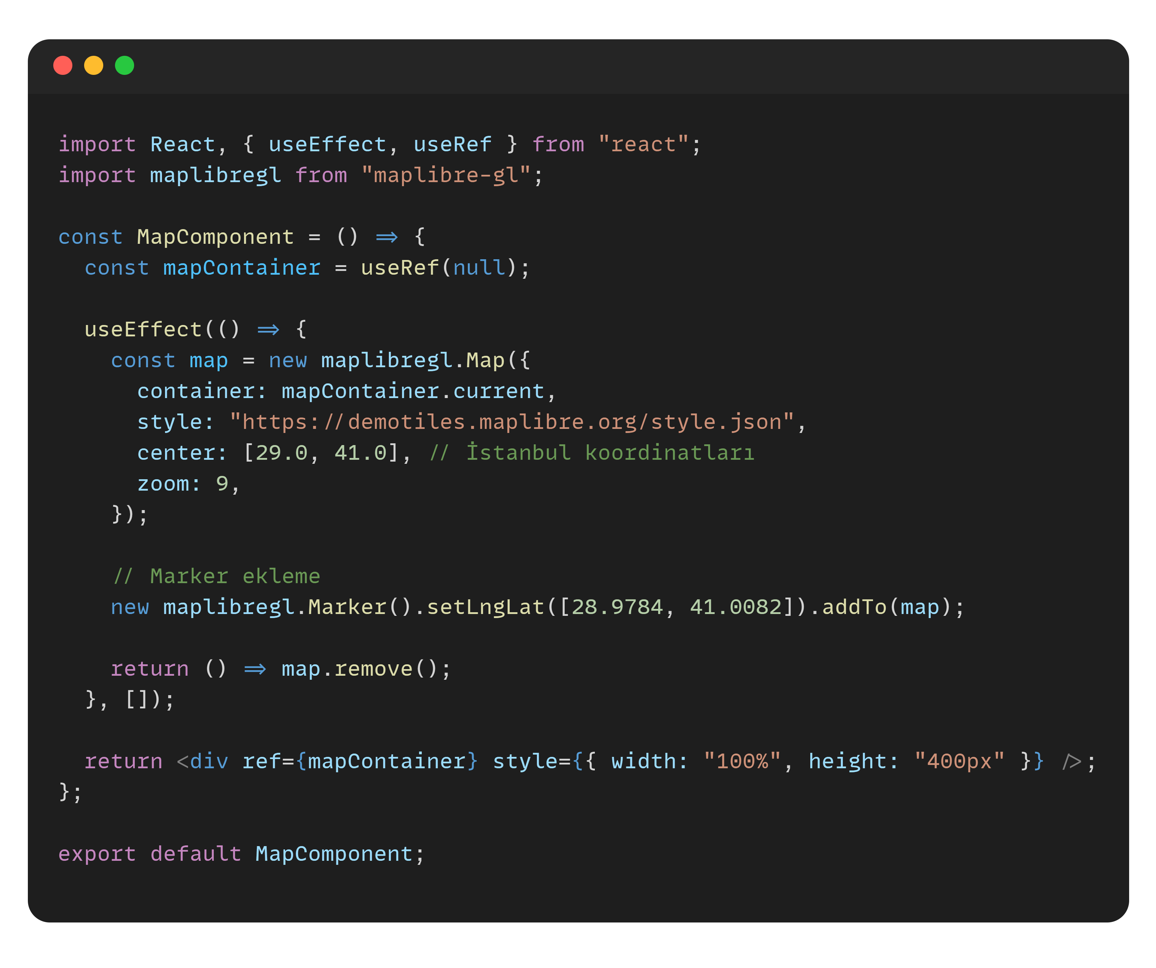Click the setLngLat method call
Viewport: 1156px width, 968px height.
click(x=486, y=607)
